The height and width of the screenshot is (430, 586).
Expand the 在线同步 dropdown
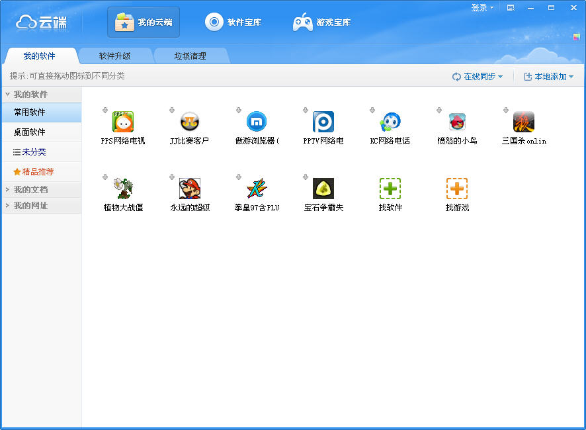pos(478,77)
